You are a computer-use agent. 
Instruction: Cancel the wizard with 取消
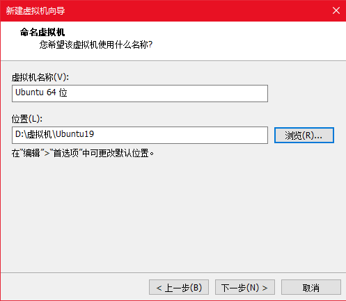(311, 287)
